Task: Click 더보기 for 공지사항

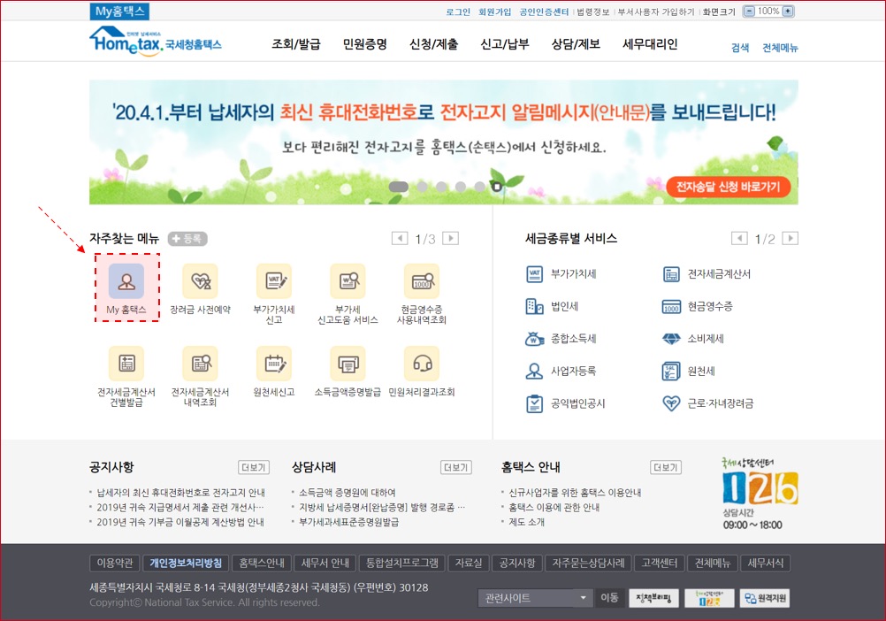Action: [254, 467]
